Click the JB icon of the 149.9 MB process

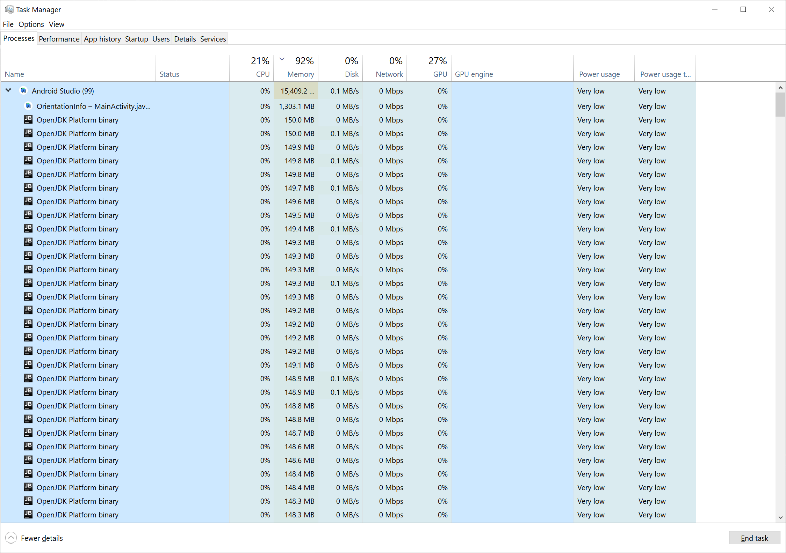28,147
